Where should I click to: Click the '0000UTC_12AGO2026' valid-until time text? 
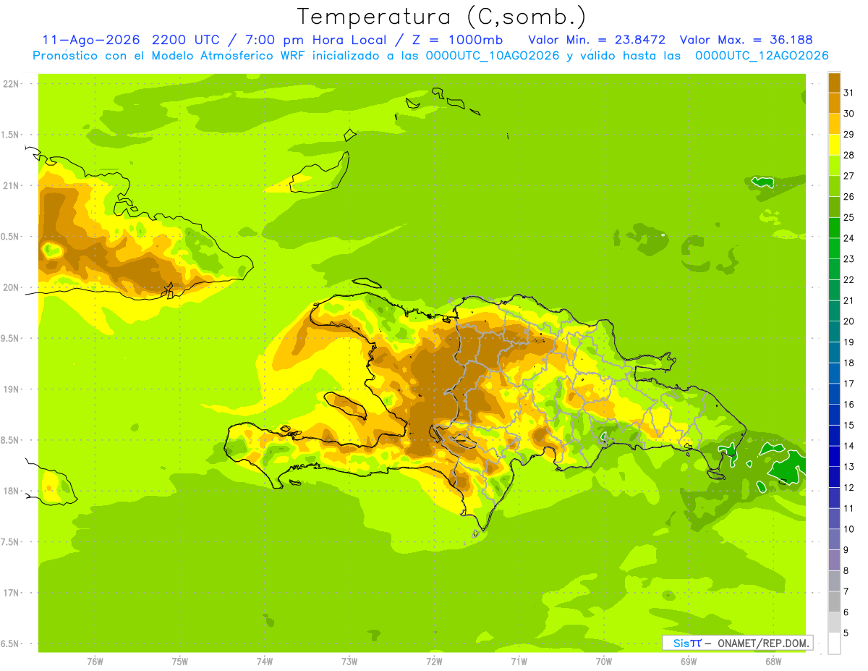(762, 56)
